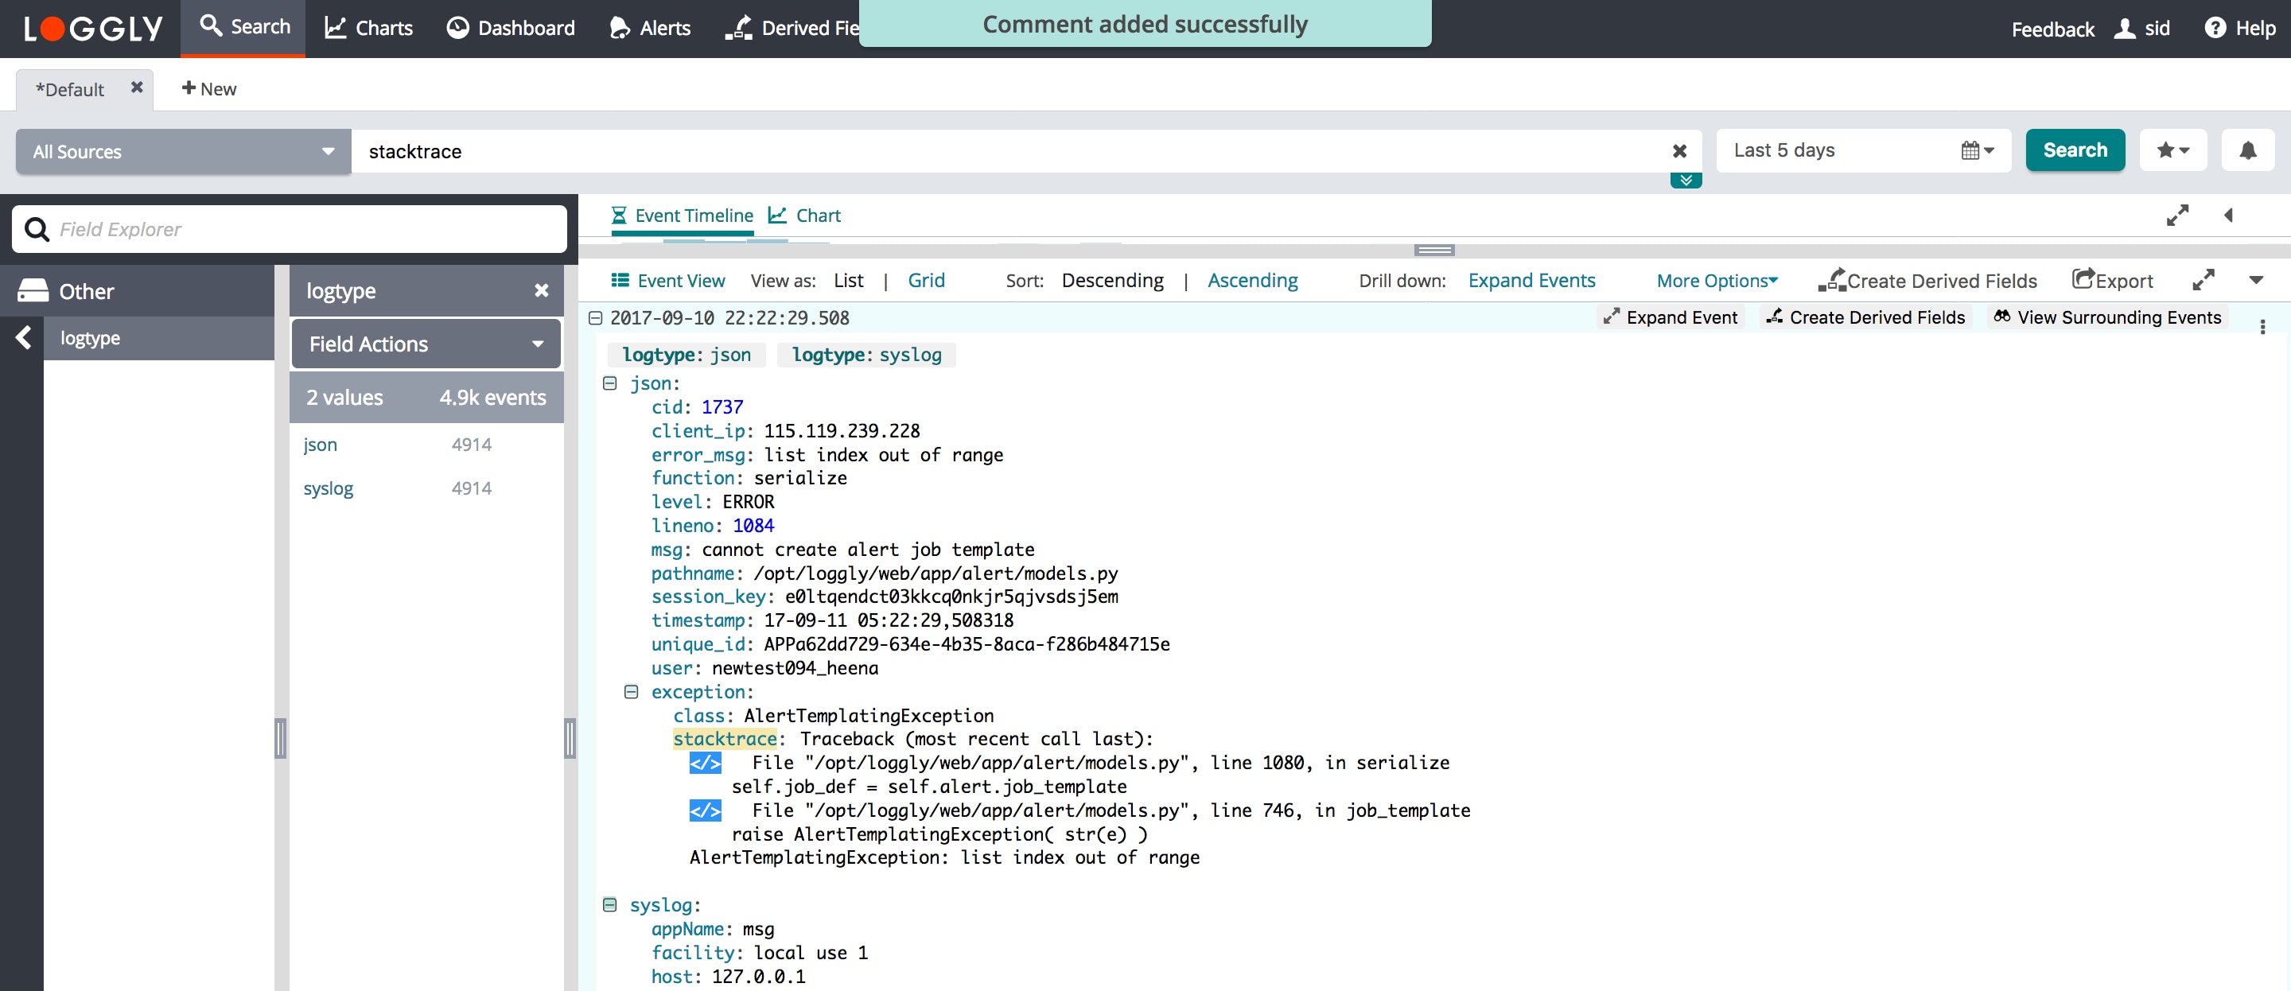The width and height of the screenshot is (2291, 991).
Task: Open the event three-dots options menu
Action: 2262,326
